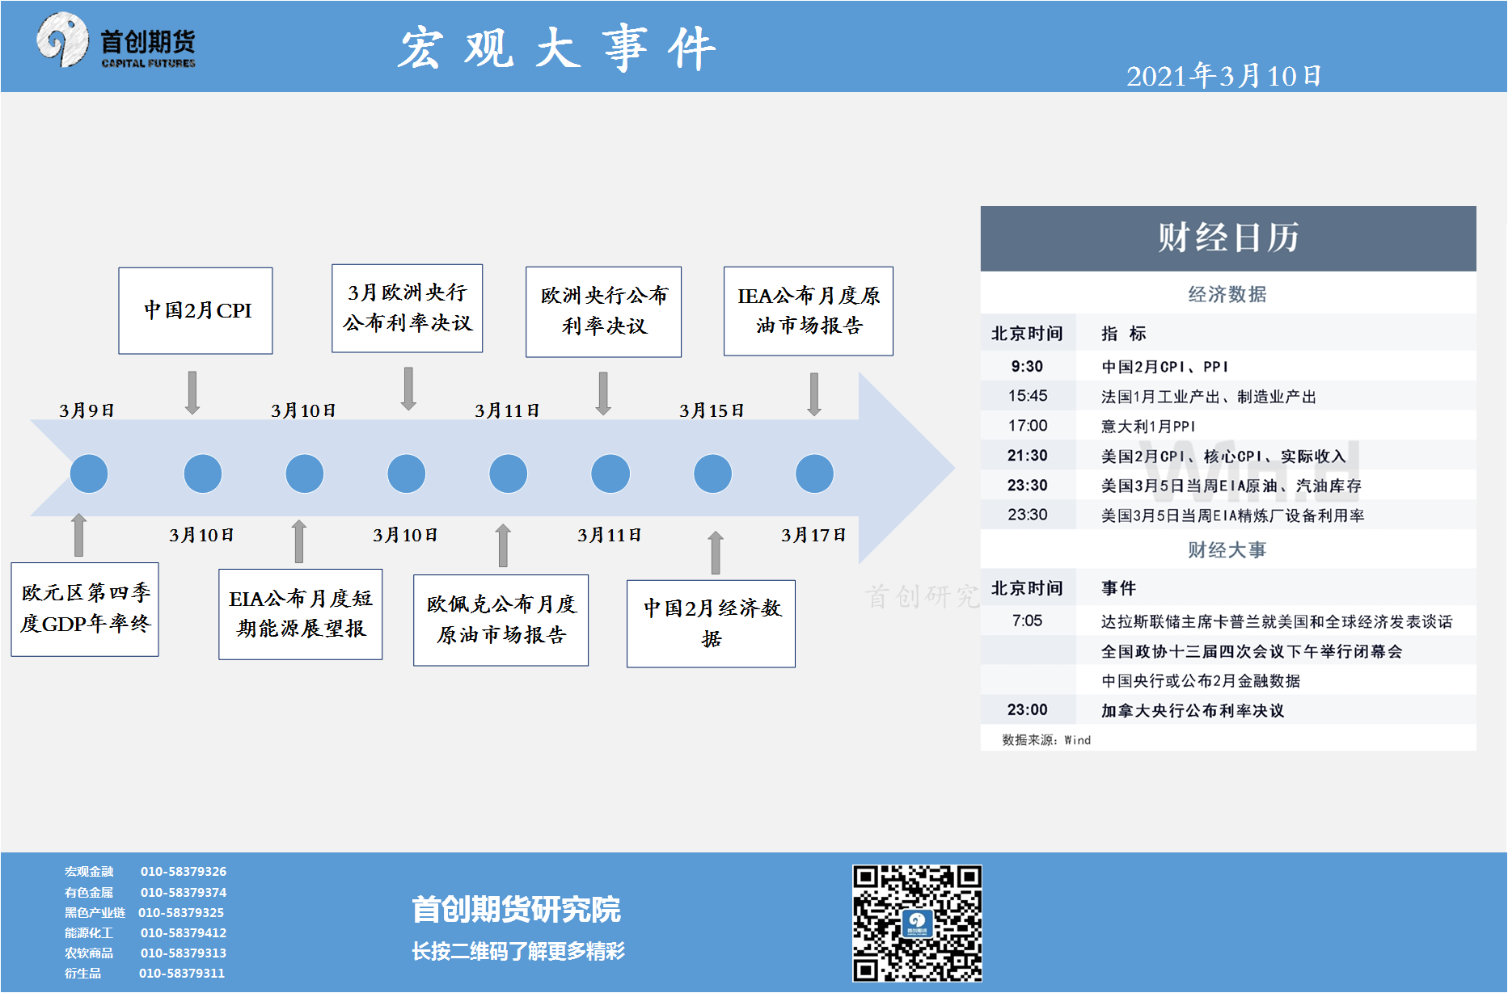The height and width of the screenshot is (993, 1508).
Task: Click the 宏观金融 phone number 010-58379326
Action: click(184, 872)
